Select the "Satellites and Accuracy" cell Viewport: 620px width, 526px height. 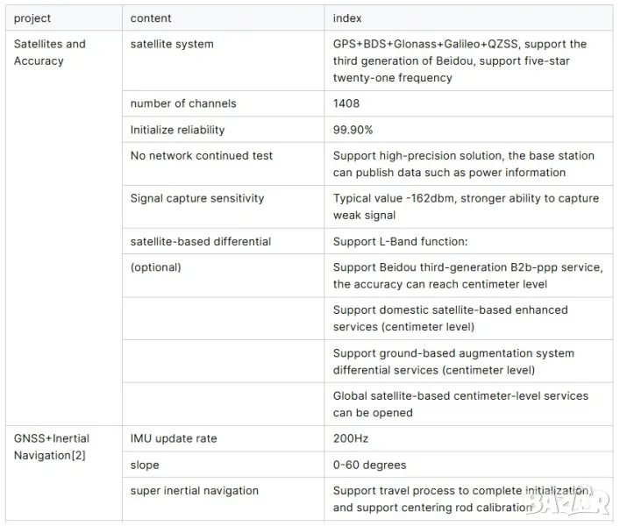click(50, 53)
